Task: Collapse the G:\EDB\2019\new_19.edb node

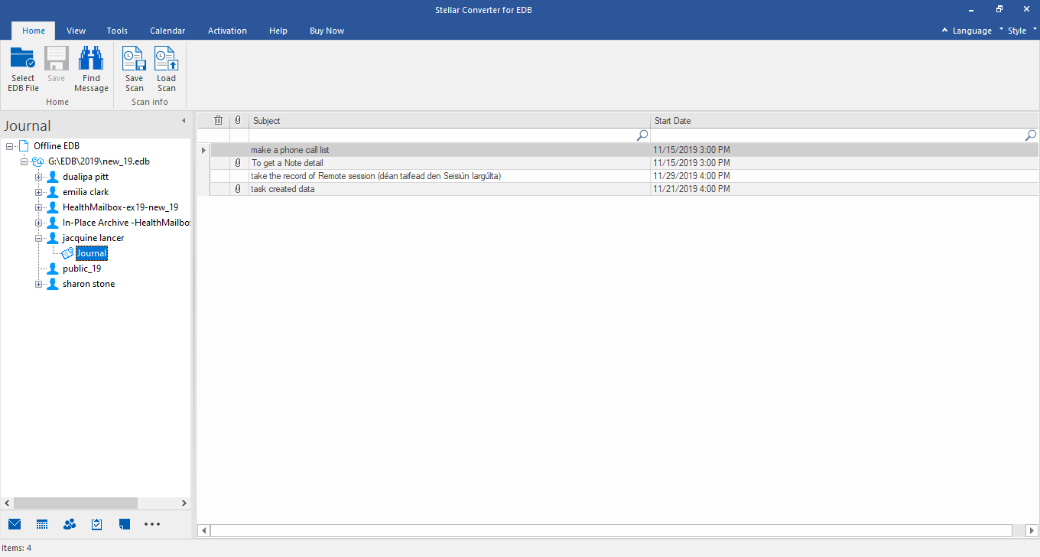Action: (24, 161)
